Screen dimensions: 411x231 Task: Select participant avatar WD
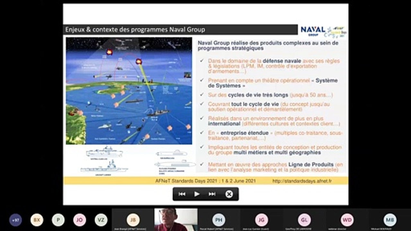click(347, 220)
